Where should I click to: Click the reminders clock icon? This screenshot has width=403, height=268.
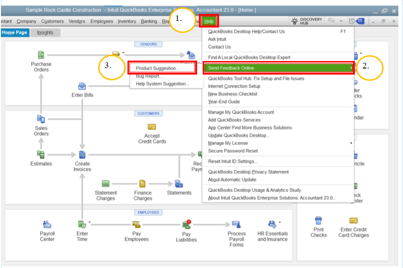352,21
